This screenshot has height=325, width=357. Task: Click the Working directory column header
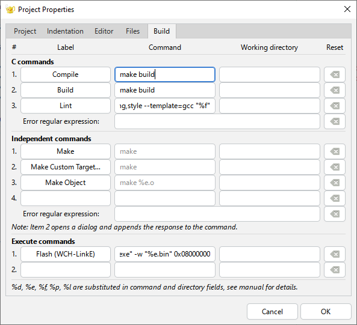[x=269, y=47]
